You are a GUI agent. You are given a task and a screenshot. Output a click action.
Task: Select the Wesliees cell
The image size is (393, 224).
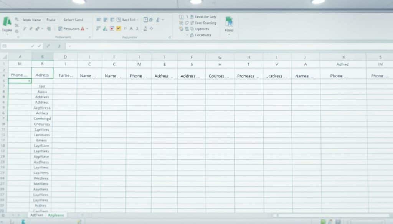pos(41,178)
